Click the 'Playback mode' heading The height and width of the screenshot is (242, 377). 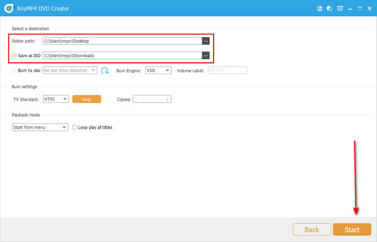(26, 115)
